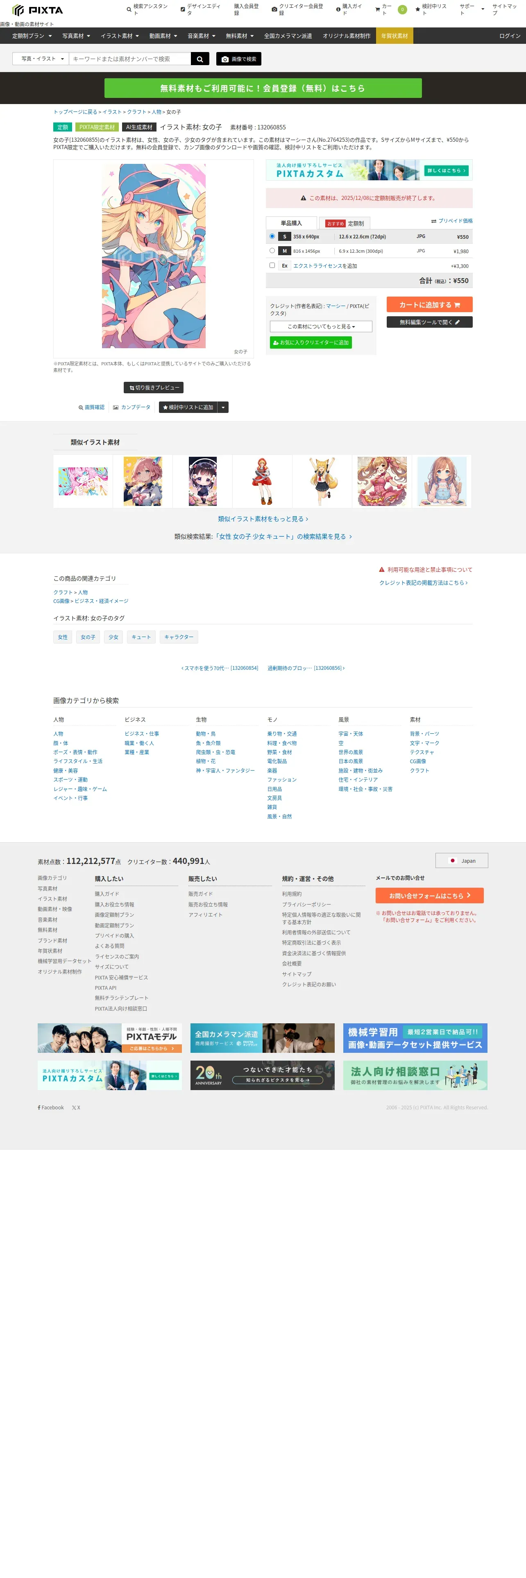Image resolution: width=526 pixels, height=1578 pixels.
Task: Click お問い合せフォームはこちら button
Action: 429,896
